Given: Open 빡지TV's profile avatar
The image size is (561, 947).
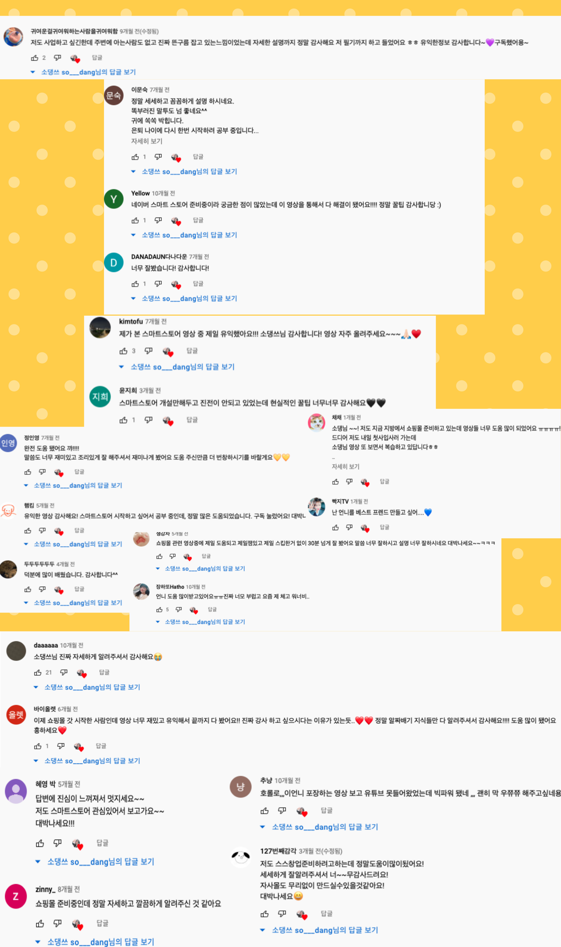Looking at the screenshot, I should [317, 507].
